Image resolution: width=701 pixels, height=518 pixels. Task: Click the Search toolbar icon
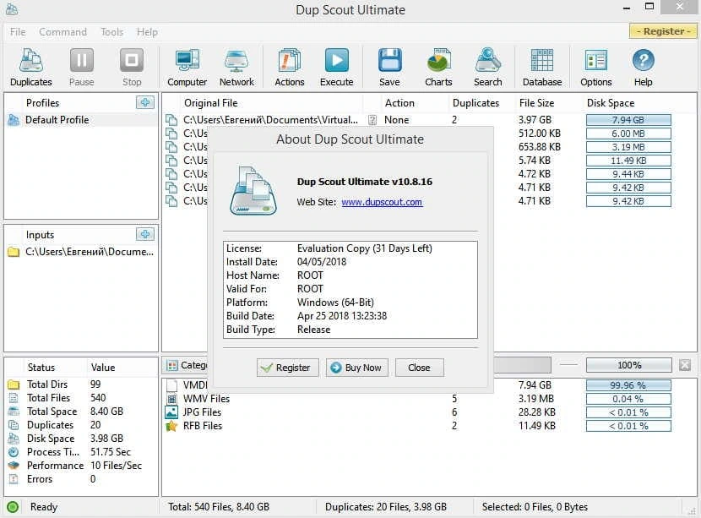tap(488, 60)
